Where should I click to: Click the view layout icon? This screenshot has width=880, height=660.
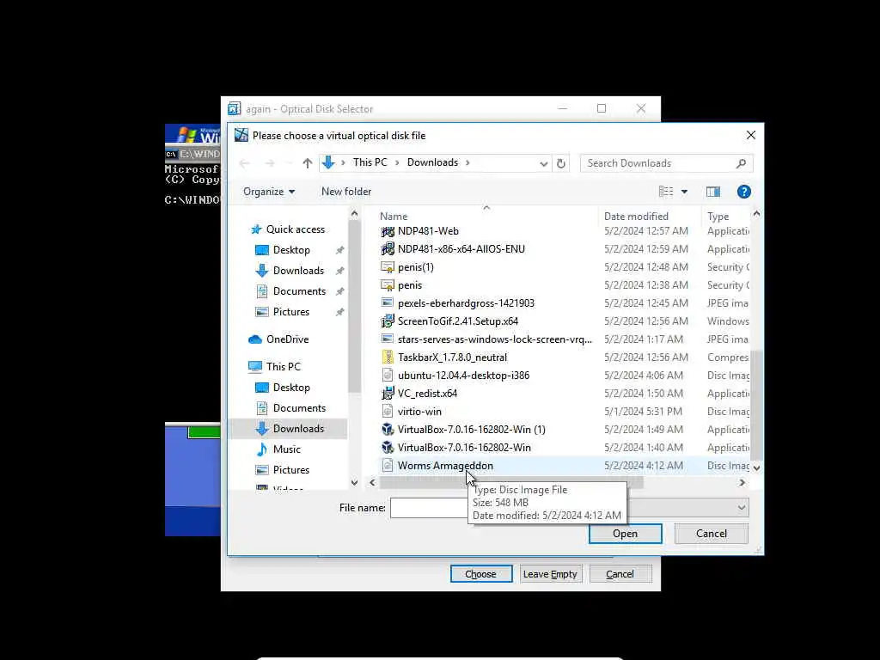pyautogui.click(x=666, y=192)
